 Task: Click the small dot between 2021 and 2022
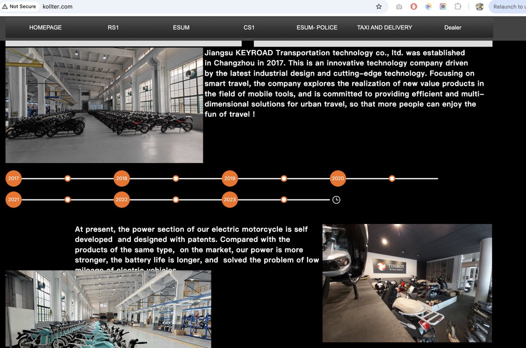point(68,199)
